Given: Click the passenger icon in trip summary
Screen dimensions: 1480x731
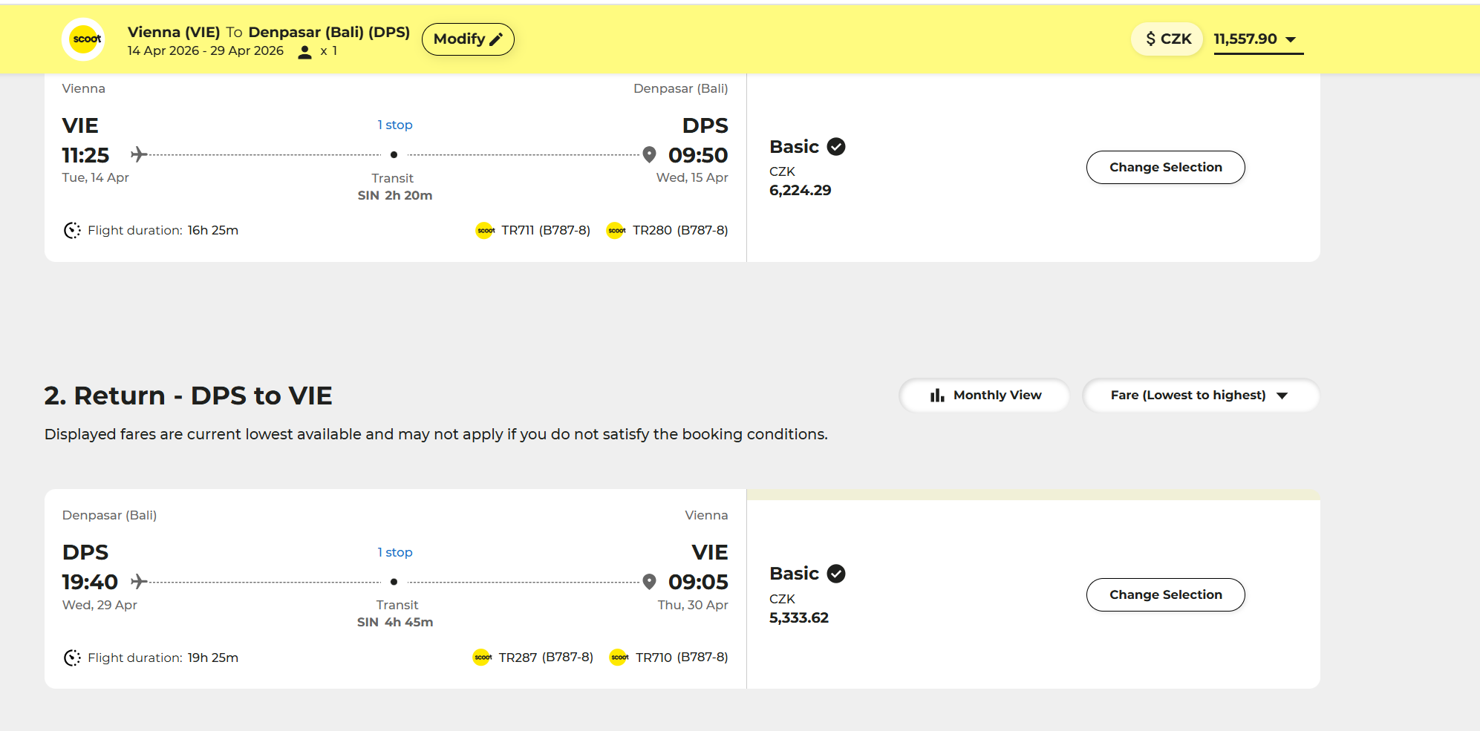Looking at the screenshot, I should pos(304,52).
